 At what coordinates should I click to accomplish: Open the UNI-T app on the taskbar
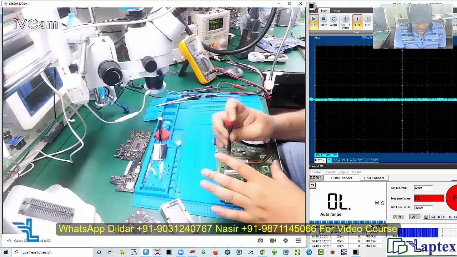[192, 252]
